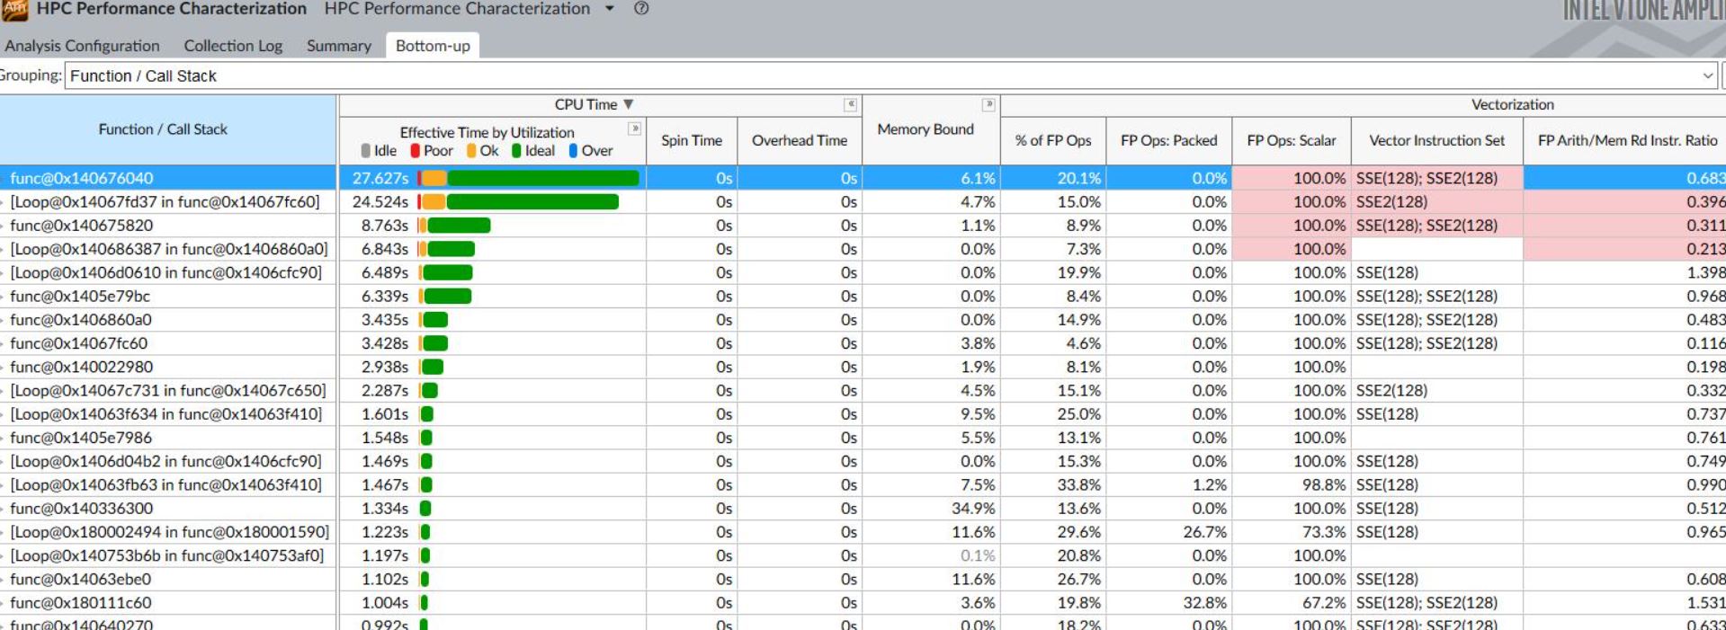
Task: Select the func@0x1405e79bc row
Action: [x=80, y=297]
